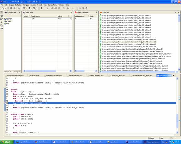Click the Run toolbar icon
The height and width of the screenshot is (144, 181).
tap(29, 8)
